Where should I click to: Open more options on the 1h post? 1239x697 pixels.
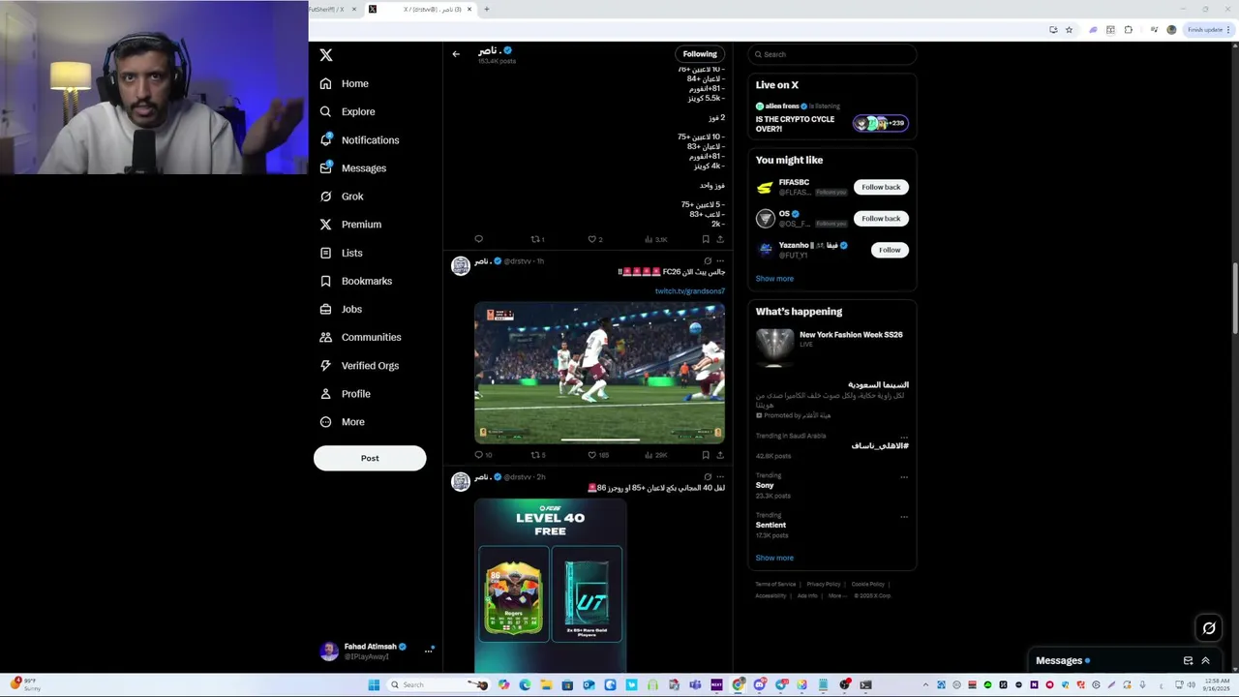(x=719, y=261)
